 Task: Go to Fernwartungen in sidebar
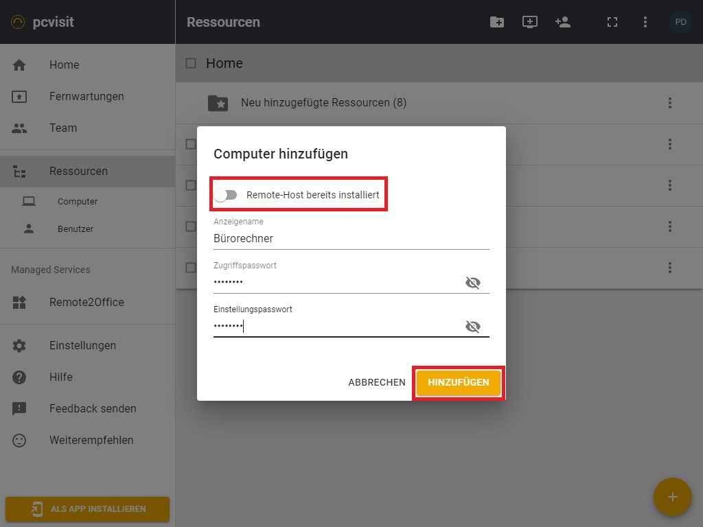[87, 96]
